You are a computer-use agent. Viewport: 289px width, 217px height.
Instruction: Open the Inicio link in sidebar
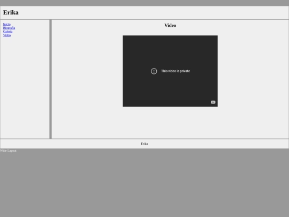click(7, 24)
